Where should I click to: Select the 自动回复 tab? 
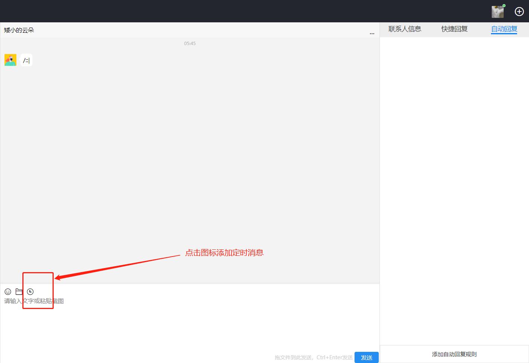click(504, 29)
